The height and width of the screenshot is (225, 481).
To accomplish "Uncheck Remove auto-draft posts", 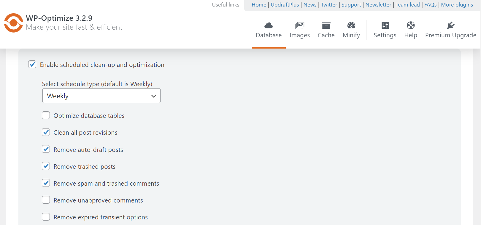I will pyautogui.click(x=46, y=149).
